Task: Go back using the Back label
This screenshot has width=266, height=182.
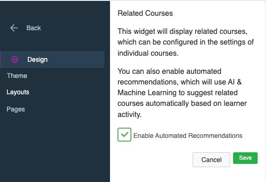Action: [33, 28]
